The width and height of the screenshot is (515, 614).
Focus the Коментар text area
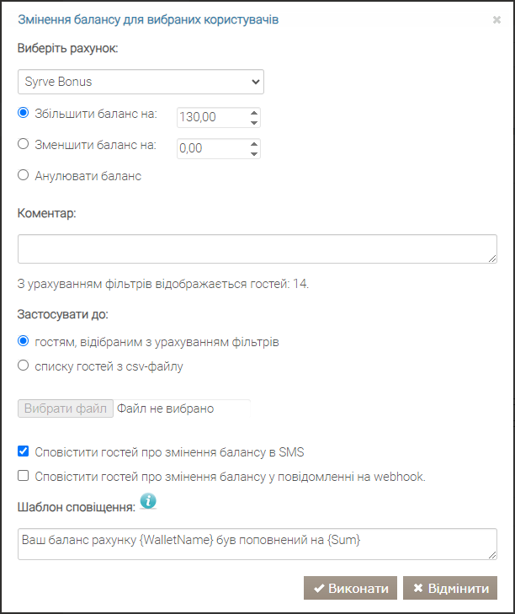[x=257, y=249]
